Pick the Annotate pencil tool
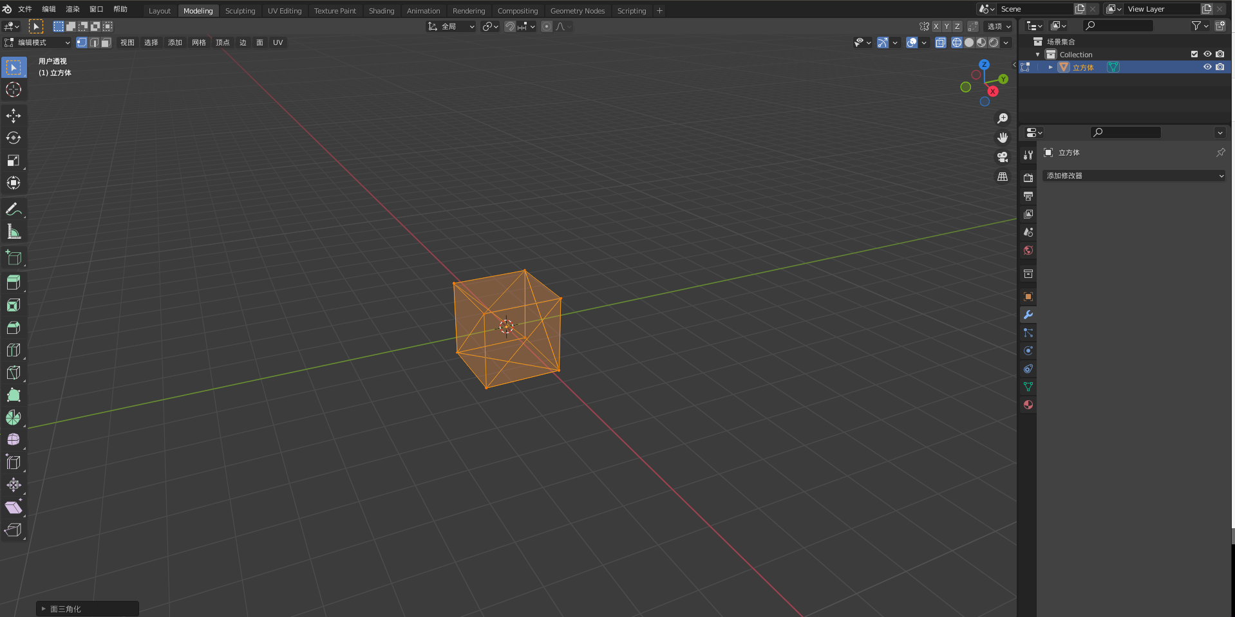The height and width of the screenshot is (617, 1235). tap(14, 210)
